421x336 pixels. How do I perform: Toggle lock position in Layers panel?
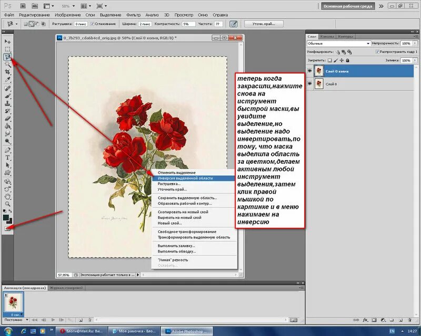click(342, 60)
